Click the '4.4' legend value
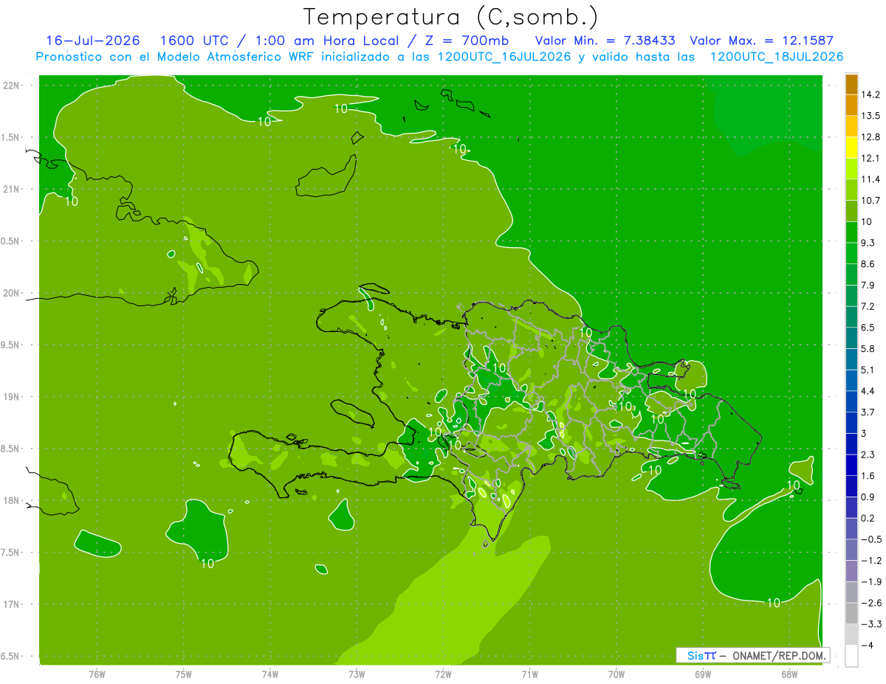The image size is (886, 684). pos(868,391)
